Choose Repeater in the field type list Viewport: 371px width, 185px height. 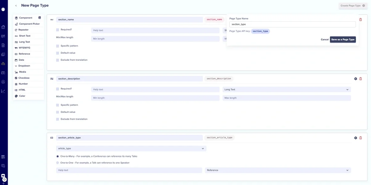23,30
